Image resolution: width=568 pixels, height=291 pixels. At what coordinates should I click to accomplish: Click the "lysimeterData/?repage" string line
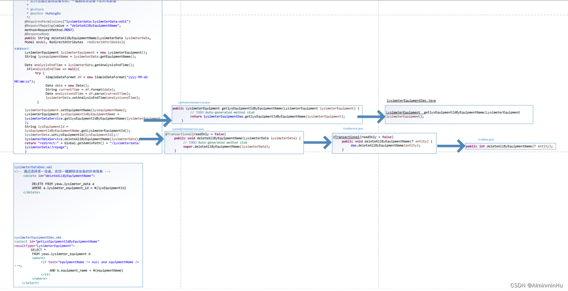coord(46,147)
